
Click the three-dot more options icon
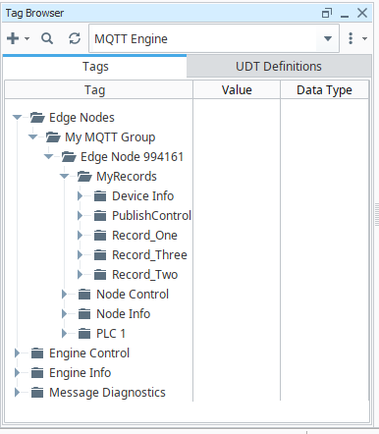coord(351,38)
